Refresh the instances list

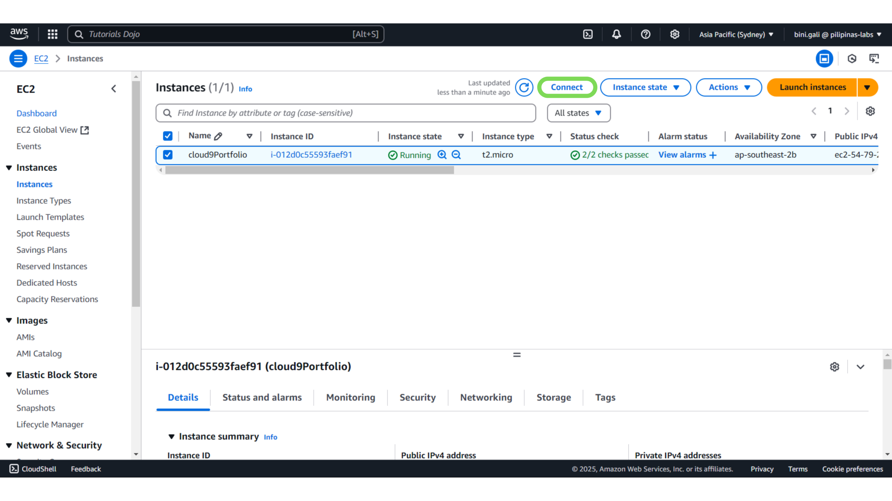pyautogui.click(x=524, y=87)
